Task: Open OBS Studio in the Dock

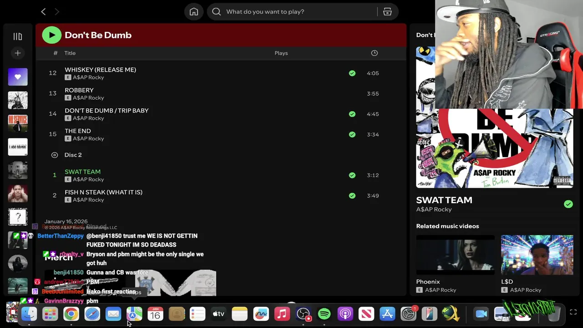Action: 303,314
